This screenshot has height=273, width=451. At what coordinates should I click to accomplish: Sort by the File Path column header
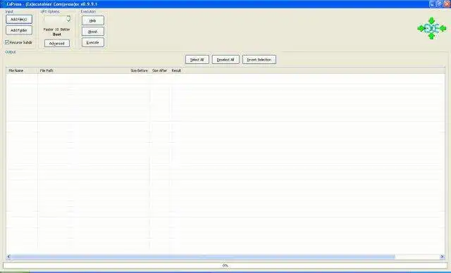click(x=83, y=70)
